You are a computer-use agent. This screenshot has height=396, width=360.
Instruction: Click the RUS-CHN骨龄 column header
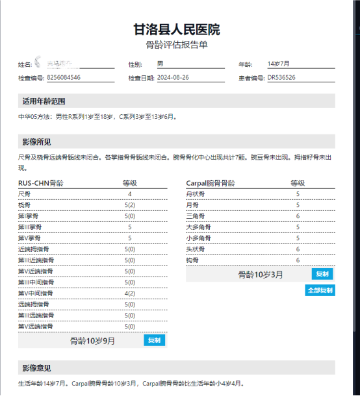[x=41, y=183]
